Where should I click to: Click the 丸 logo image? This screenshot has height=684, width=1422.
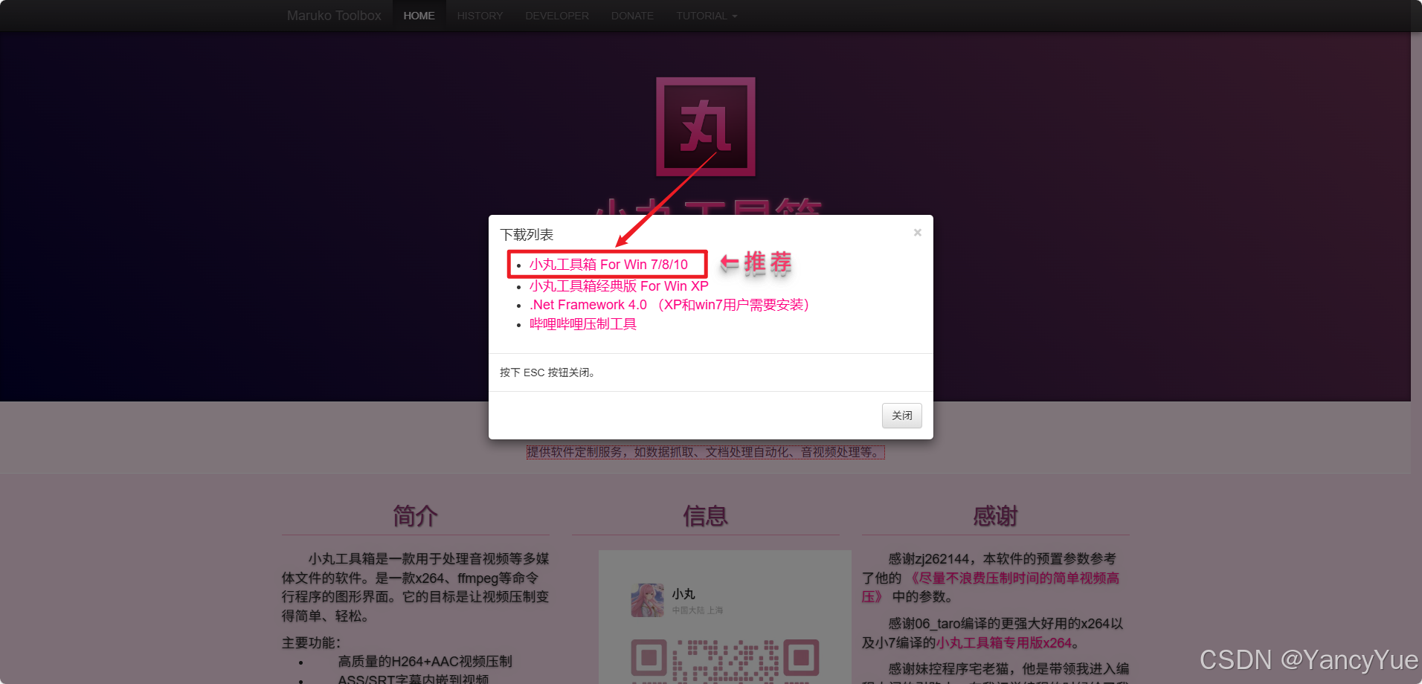tap(705, 127)
